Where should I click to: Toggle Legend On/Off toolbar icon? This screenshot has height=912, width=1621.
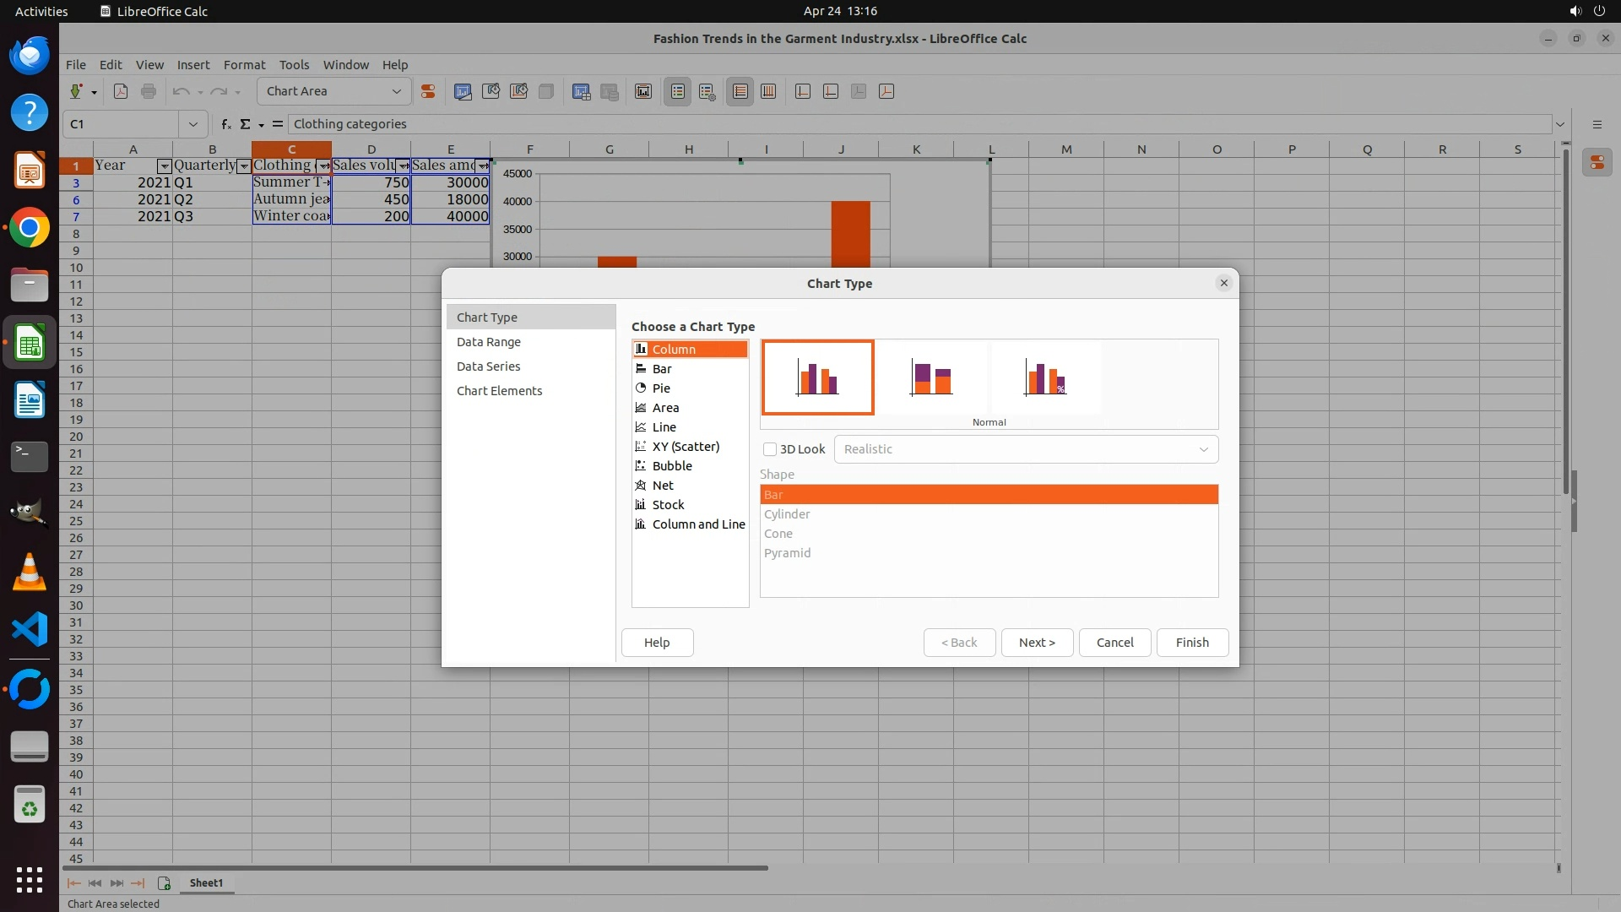point(678,91)
